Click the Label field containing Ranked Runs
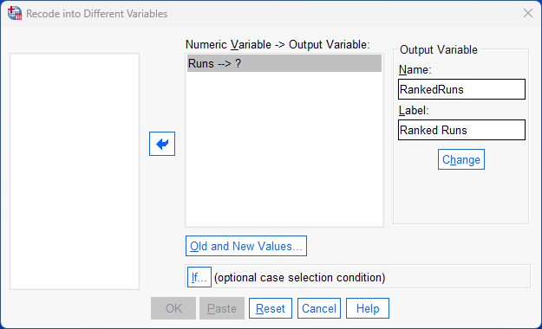 pos(461,130)
